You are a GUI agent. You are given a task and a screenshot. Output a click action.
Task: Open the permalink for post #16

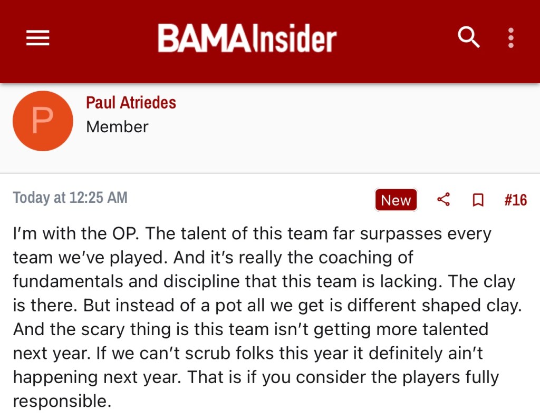(515, 200)
